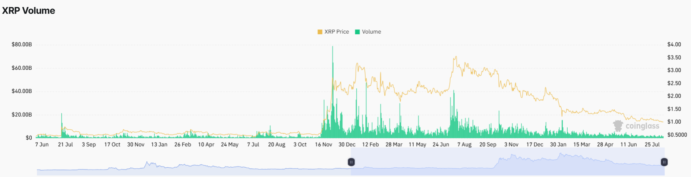
Task: Click the 3 Oct date label
Action: pos(300,145)
